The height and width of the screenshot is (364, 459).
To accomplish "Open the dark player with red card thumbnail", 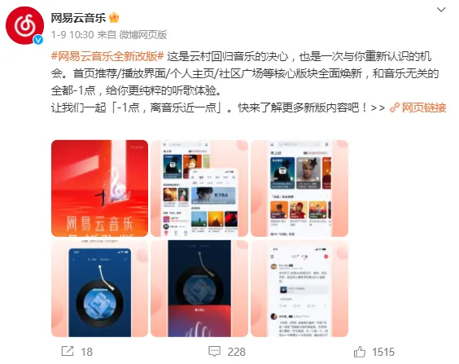I will (x=199, y=288).
